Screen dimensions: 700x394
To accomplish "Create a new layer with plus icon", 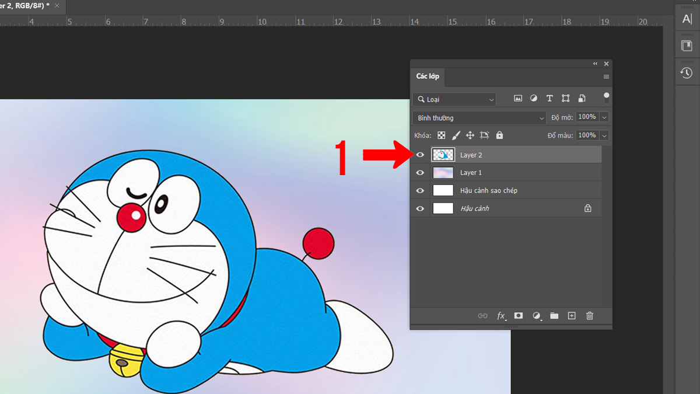I will point(572,316).
